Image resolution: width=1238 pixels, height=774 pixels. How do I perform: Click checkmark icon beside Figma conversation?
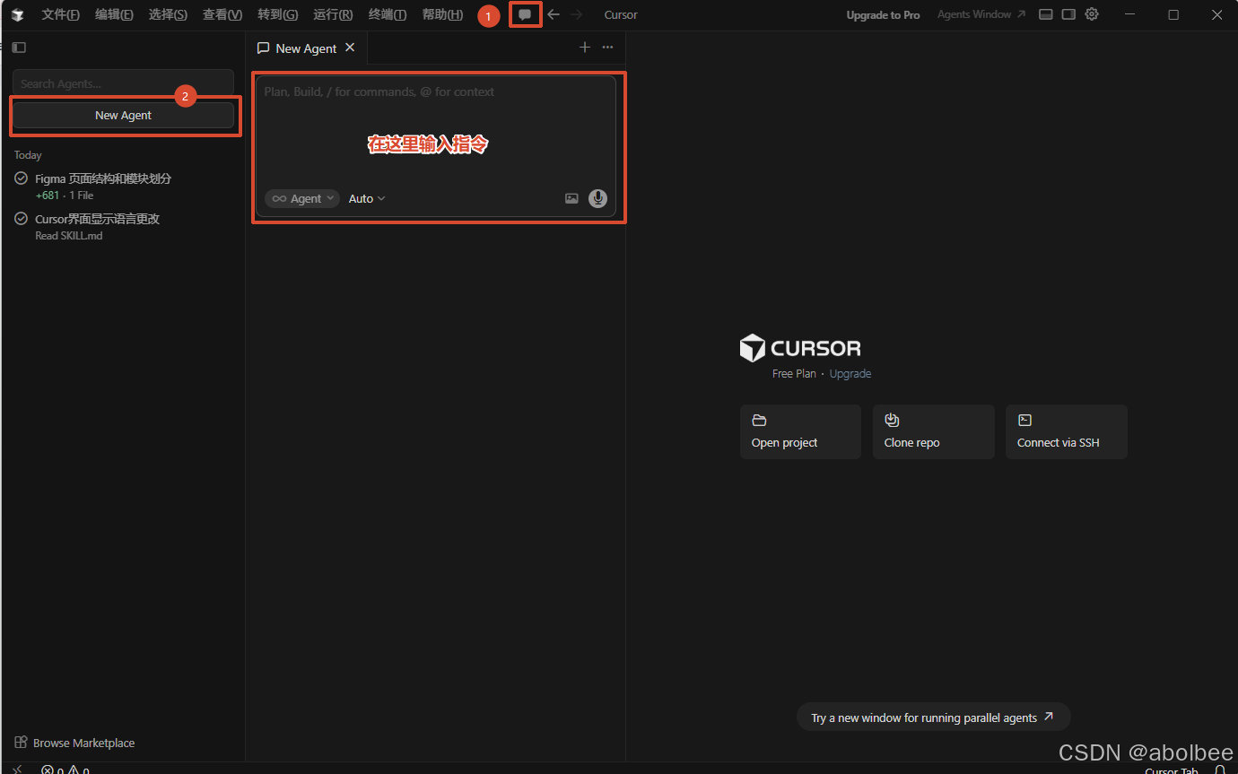tap(21, 178)
